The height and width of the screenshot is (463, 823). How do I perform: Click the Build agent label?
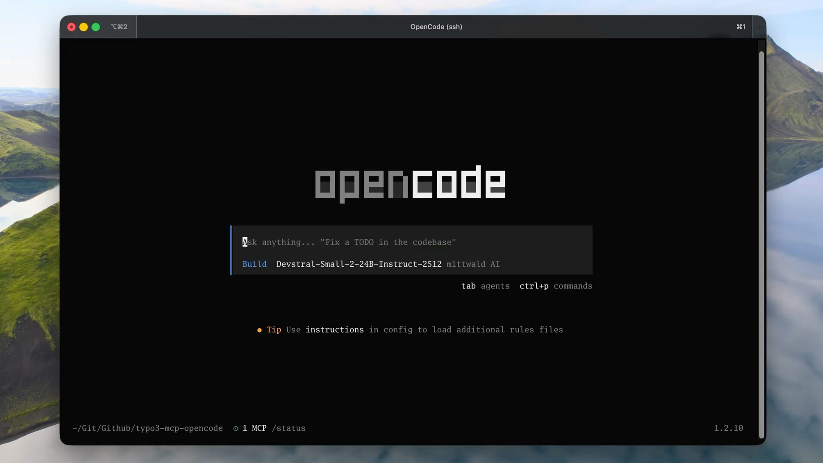pyautogui.click(x=254, y=264)
